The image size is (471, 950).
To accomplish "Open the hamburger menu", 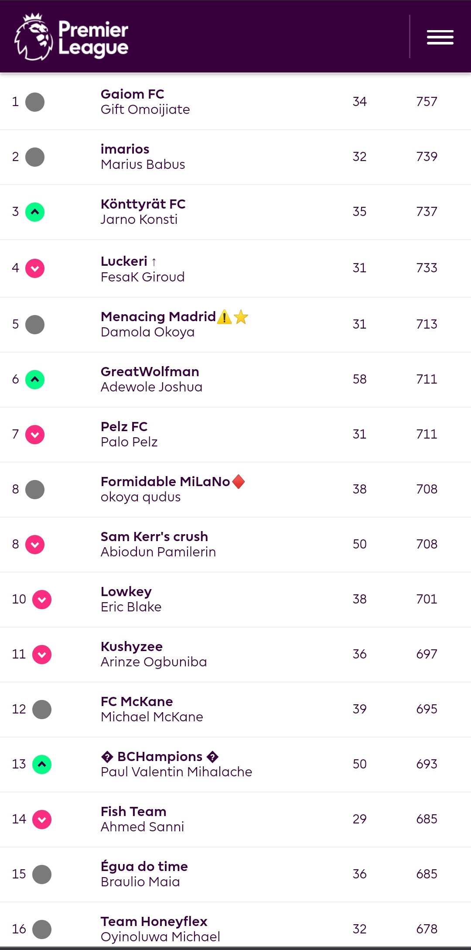I will point(440,37).
